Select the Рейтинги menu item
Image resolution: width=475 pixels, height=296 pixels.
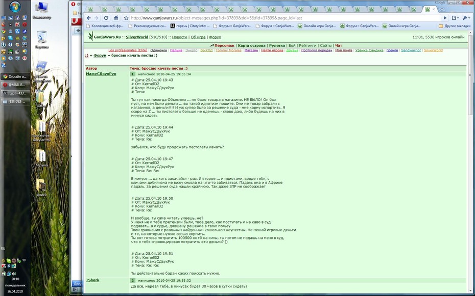(x=307, y=46)
